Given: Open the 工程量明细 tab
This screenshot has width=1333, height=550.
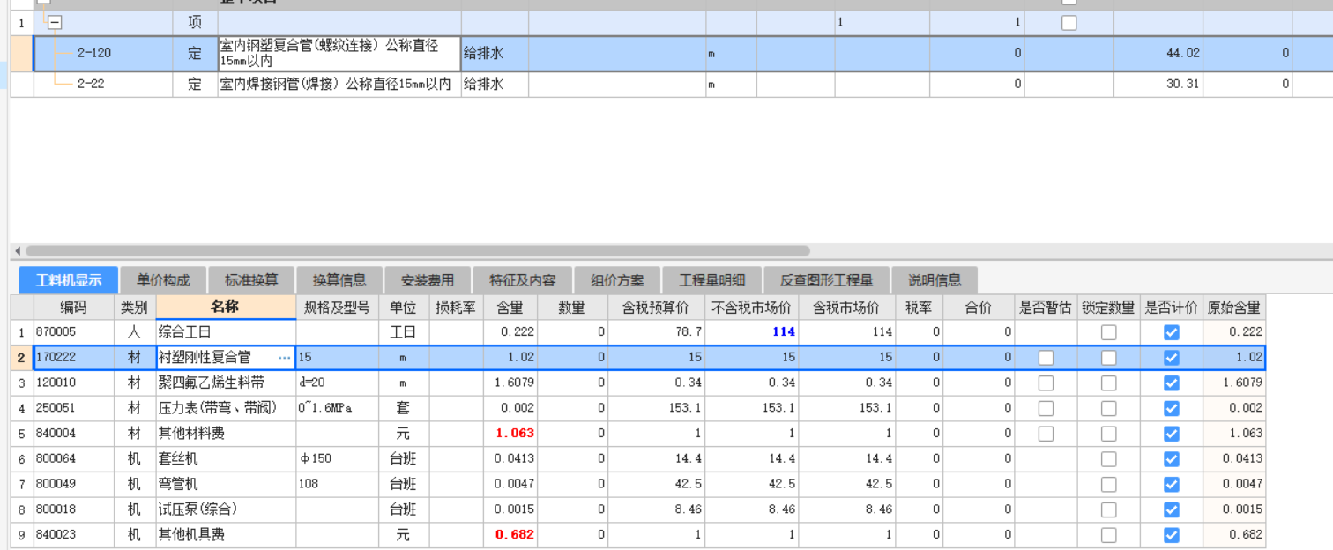Looking at the screenshot, I should click(711, 280).
